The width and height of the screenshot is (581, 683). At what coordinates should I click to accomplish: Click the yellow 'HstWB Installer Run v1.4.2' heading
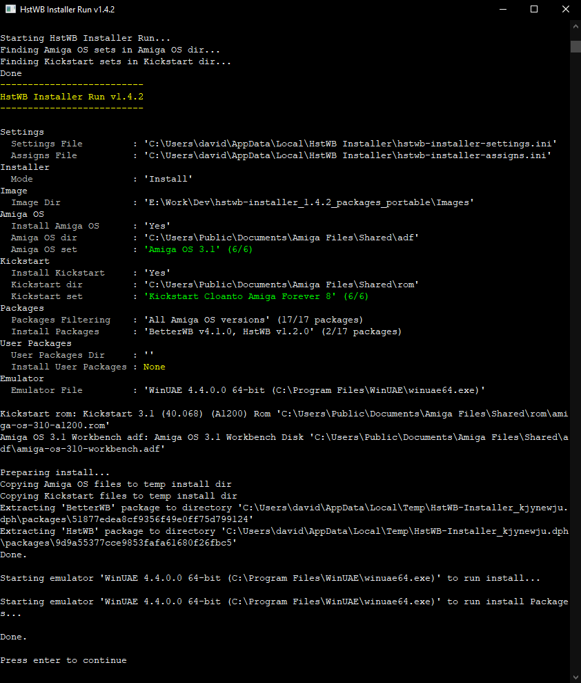click(72, 97)
